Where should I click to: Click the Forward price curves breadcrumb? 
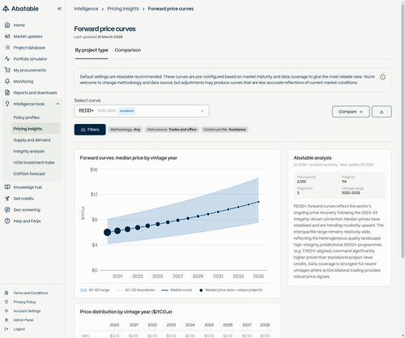coord(171,9)
